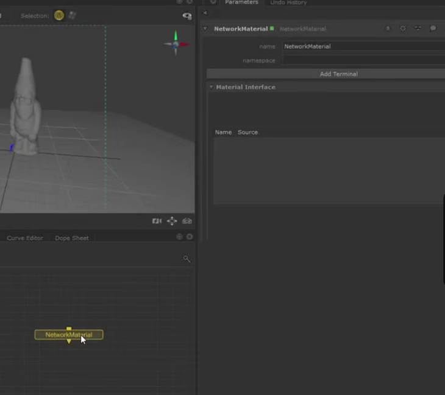The width and height of the screenshot is (445, 395).
Task: Collapse the NetworkMaterial parameter group
Action: (205, 29)
